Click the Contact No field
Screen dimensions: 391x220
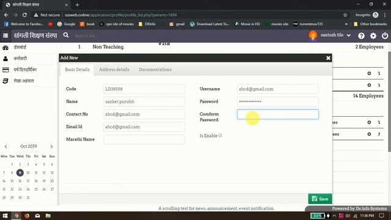tap(144, 114)
